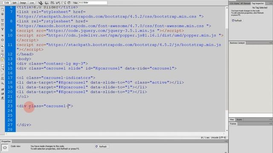The height and width of the screenshot is (153, 273).
Task: Click the "</head>" line of code
Action: (x=25, y=54)
